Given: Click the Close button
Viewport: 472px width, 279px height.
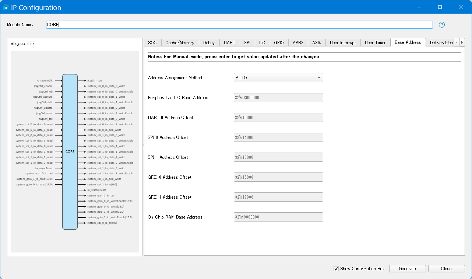Looking at the screenshot, I should click(446, 269).
